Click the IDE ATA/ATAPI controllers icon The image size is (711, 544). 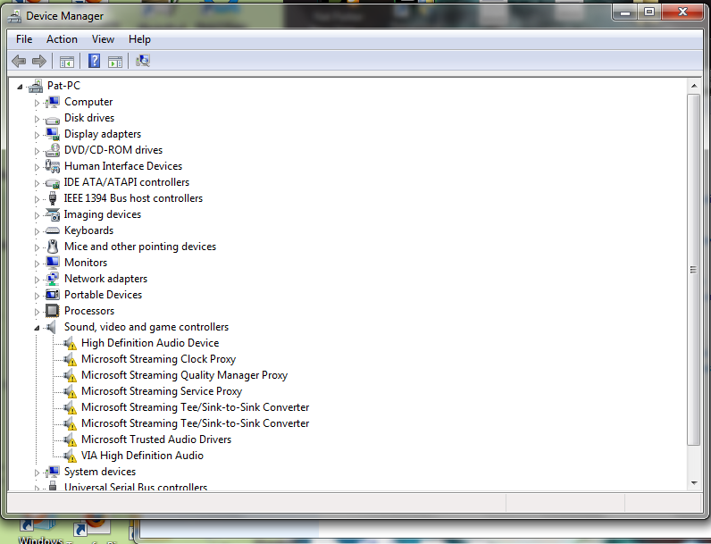click(53, 183)
